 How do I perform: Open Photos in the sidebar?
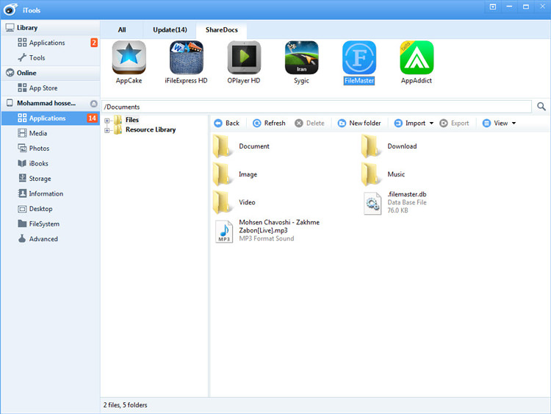39,149
